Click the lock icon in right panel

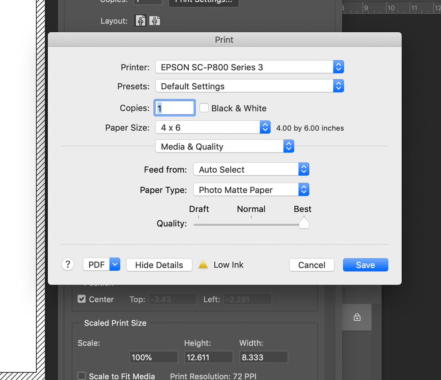pyautogui.click(x=357, y=317)
